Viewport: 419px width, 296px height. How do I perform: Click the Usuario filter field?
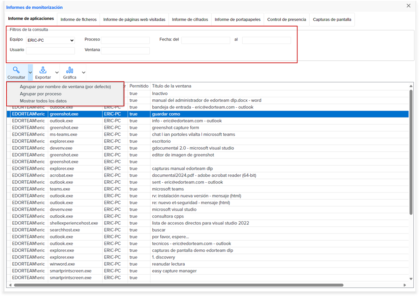pyautogui.click(x=51, y=51)
